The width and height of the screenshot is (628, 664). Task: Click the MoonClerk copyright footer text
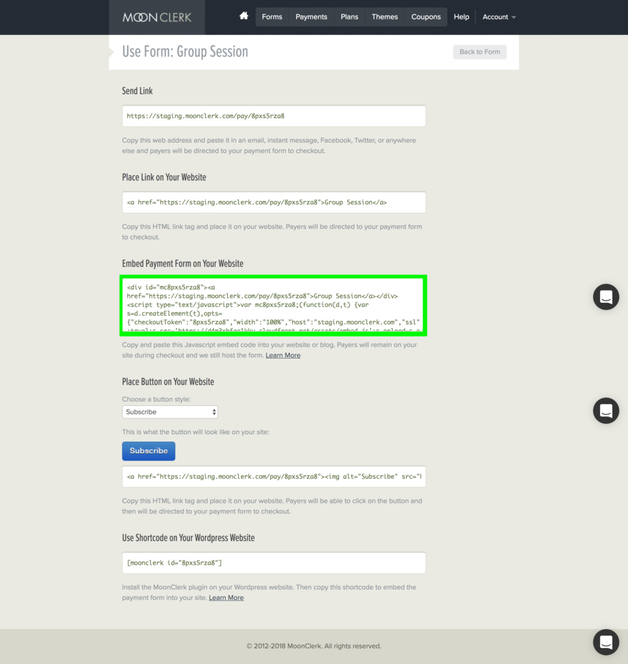point(314,646)
